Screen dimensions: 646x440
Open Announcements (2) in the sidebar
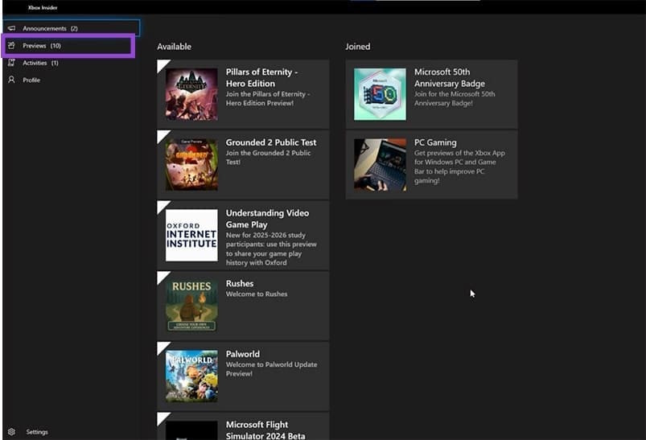71,28
